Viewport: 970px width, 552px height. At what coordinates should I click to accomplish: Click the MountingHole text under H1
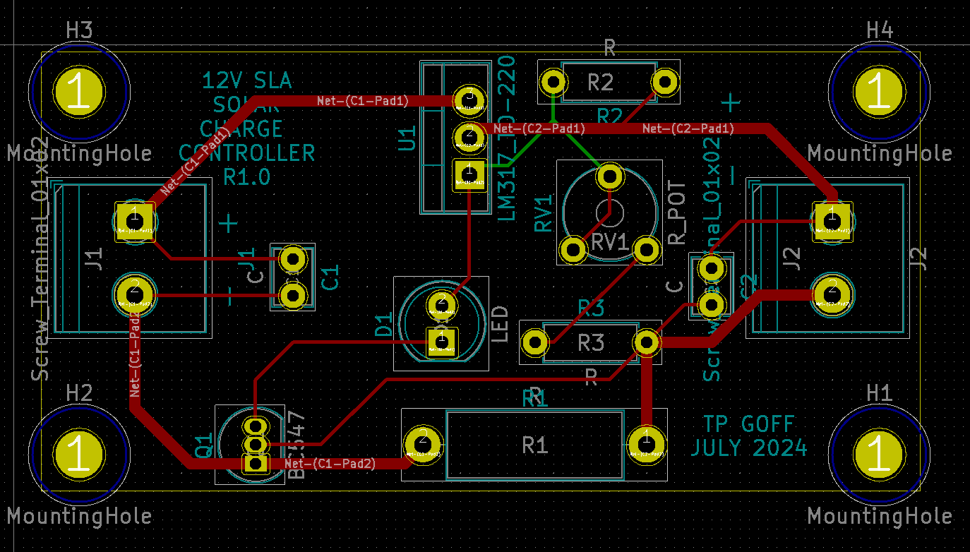(879, 515)
